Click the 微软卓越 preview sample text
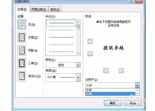155x111 pixels. click(x=113, y=48)
